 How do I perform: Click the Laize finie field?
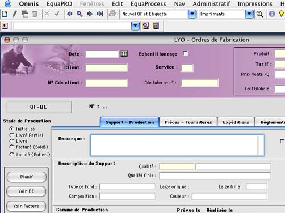click(x=257, y=187)
